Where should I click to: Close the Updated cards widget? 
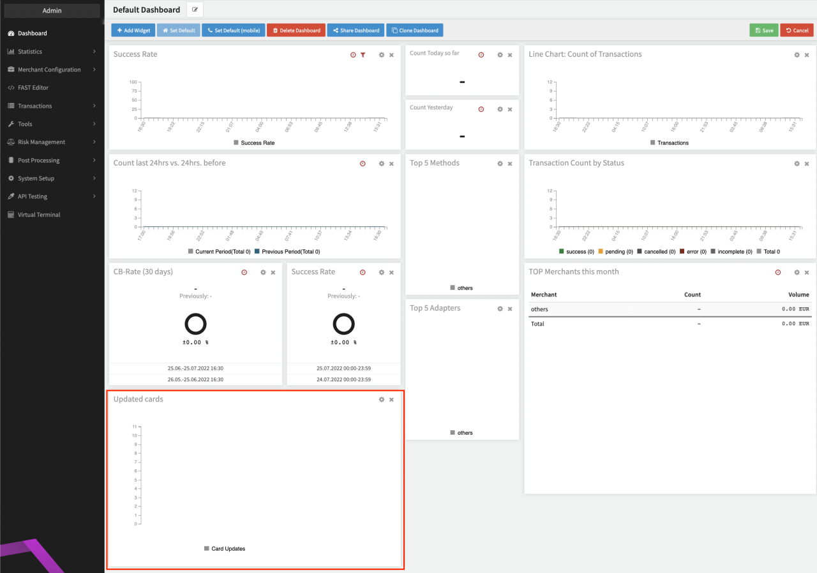[x=392, y=400]
